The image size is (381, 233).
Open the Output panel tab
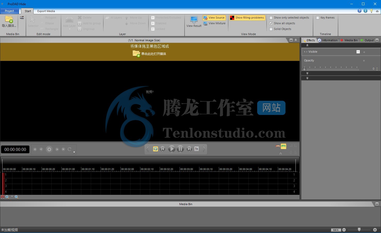(x=367, y=40)
